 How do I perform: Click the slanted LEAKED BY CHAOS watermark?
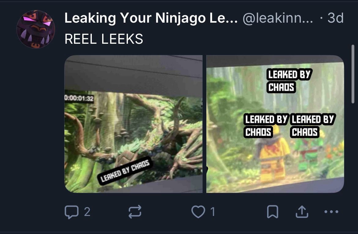(125, 171)
